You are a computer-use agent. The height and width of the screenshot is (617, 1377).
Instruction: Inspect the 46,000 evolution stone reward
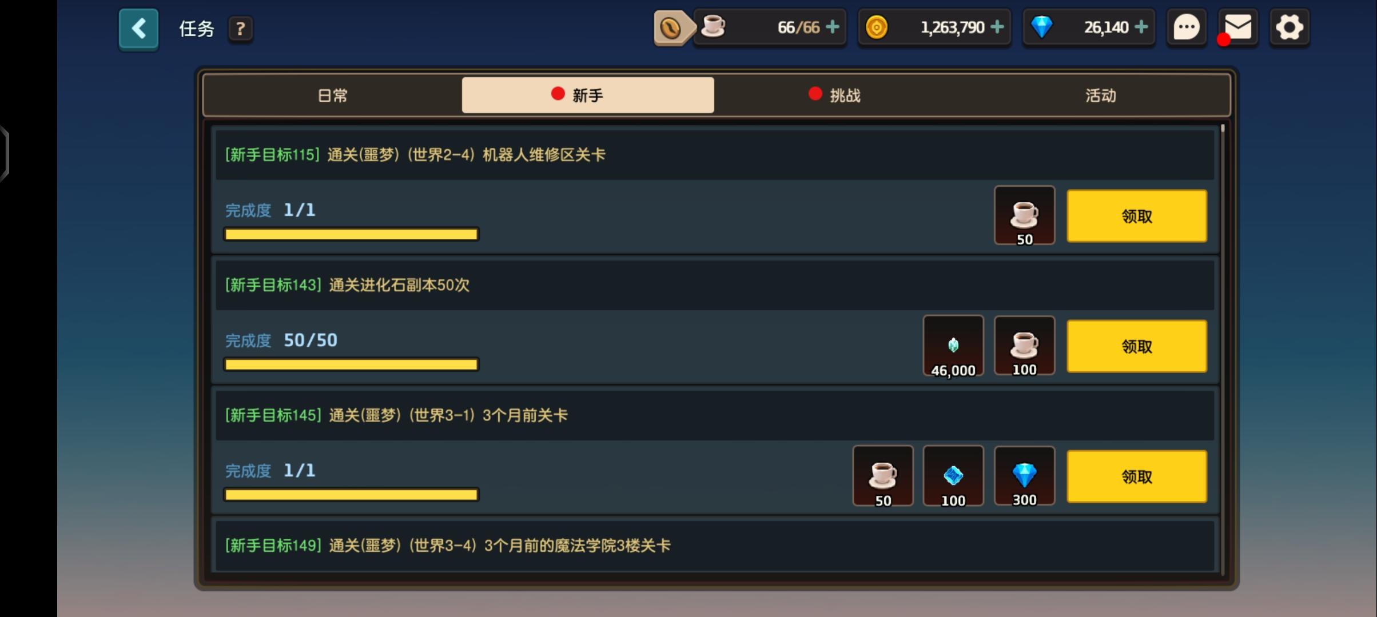point(953,346)
